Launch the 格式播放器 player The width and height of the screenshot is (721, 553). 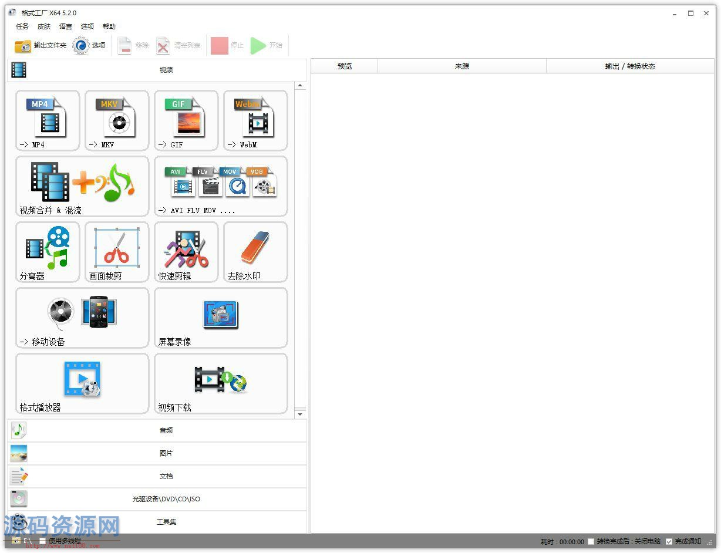82,383
